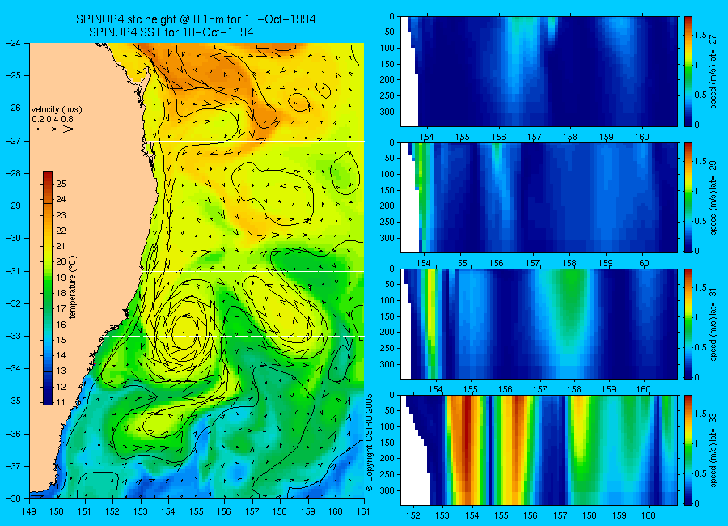Click the '161' longitude tick under the map
The image size is (728, 526).
[363, 511]
